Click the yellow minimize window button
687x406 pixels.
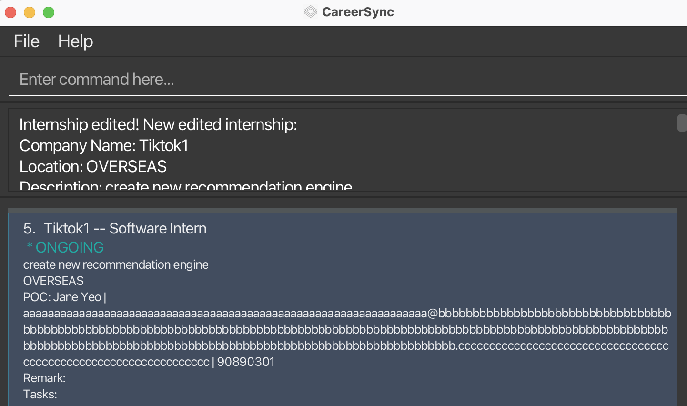30,12
